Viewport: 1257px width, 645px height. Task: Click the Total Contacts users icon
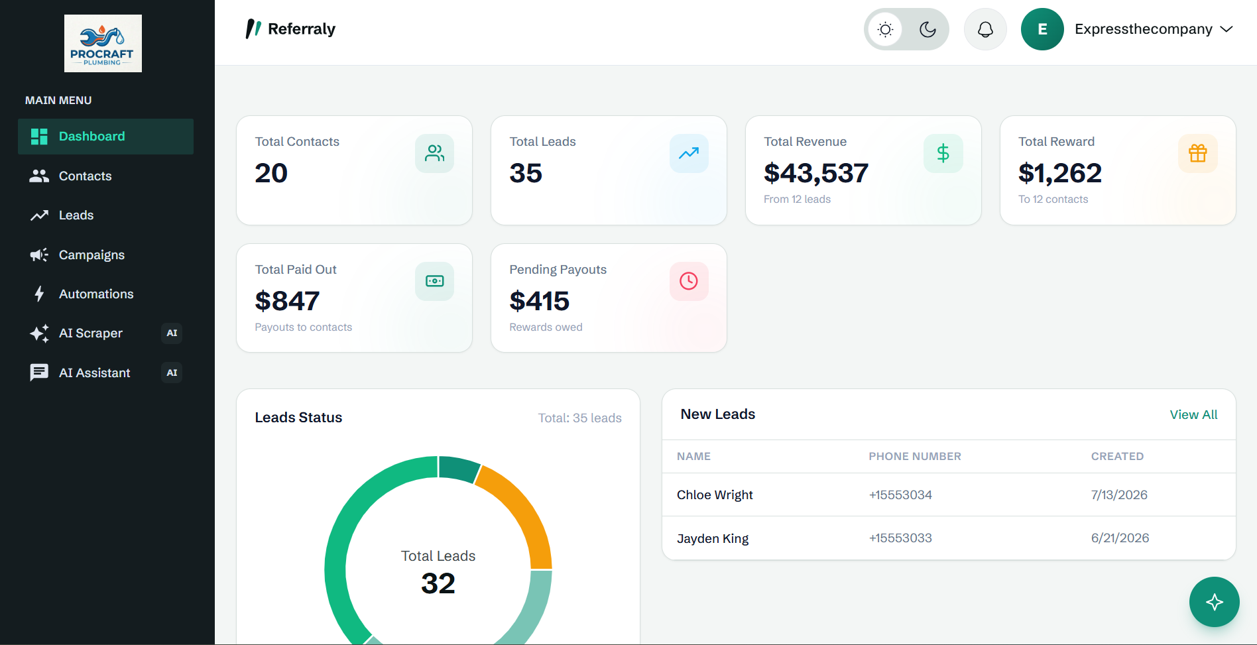click(x=434, y=154)
